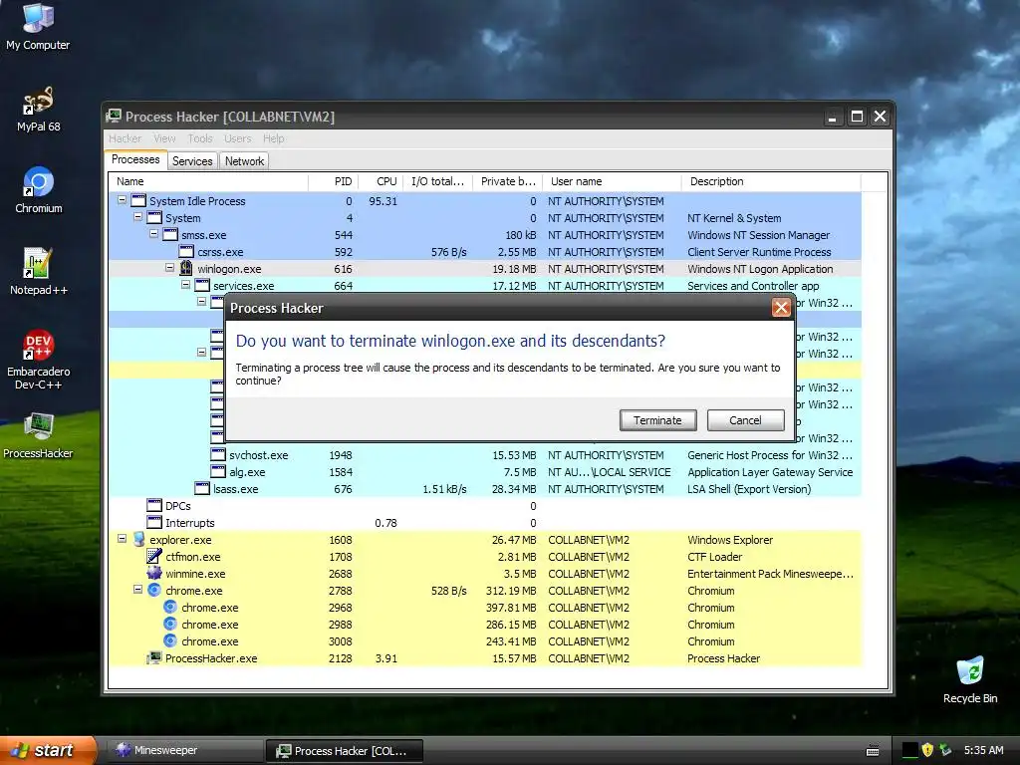The image size is (1020, 765).
Task: Select the MyPal 68 desktop icon
Action: coord(39,109)
